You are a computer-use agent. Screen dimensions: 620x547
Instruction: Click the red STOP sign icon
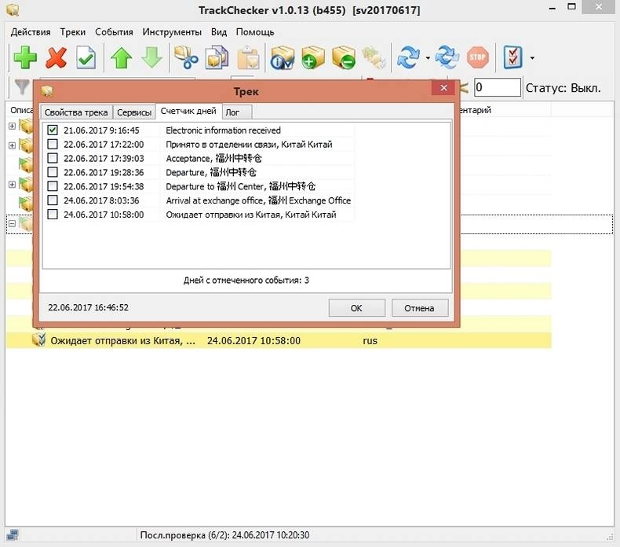pos(478,58)
